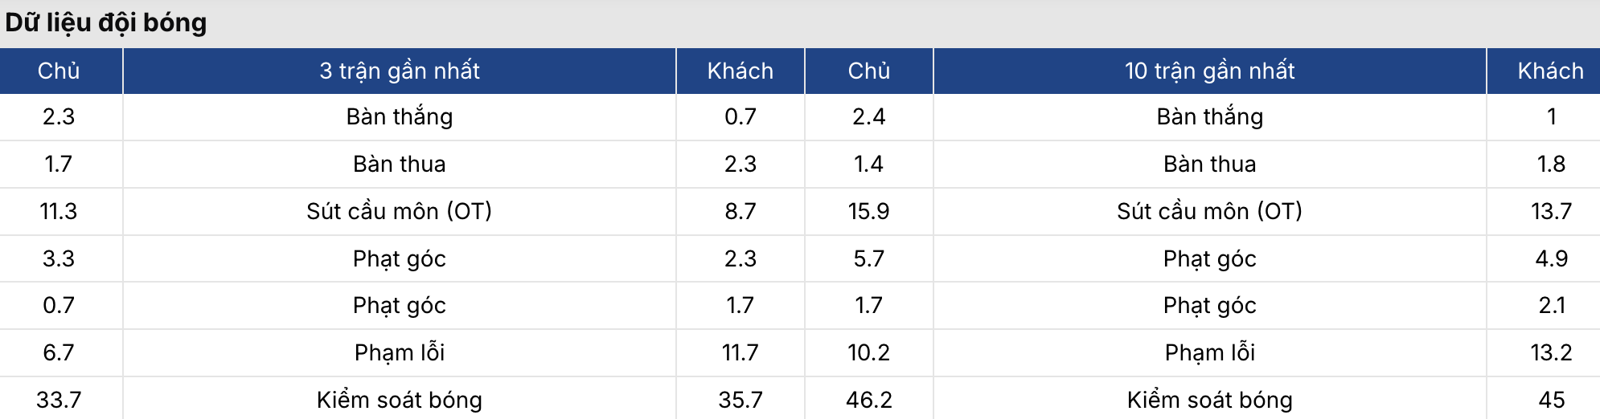Select "Sút cầu môn (OT)" in 3-match table
Image resolution: width=1600 pixels, height=419 pixels.
(400, 211)
